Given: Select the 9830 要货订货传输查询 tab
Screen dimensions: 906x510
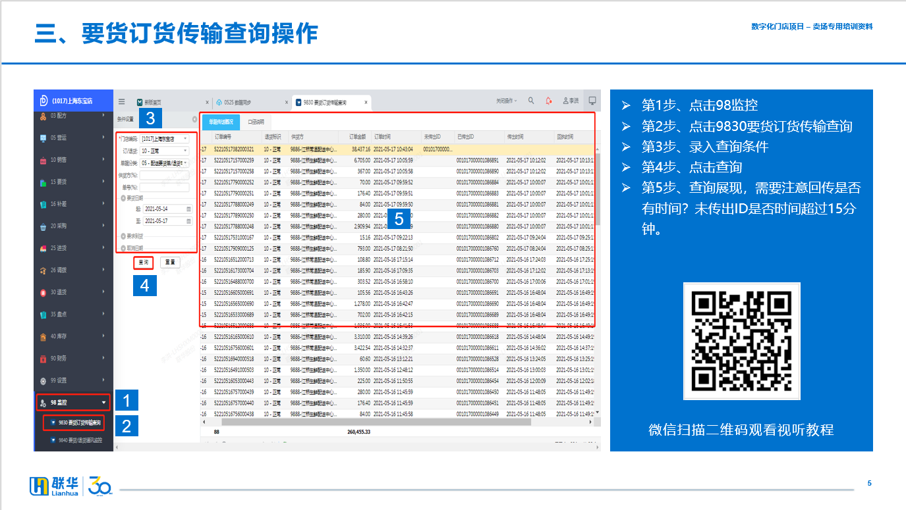Looking at the screenshot, I should 331,103.
